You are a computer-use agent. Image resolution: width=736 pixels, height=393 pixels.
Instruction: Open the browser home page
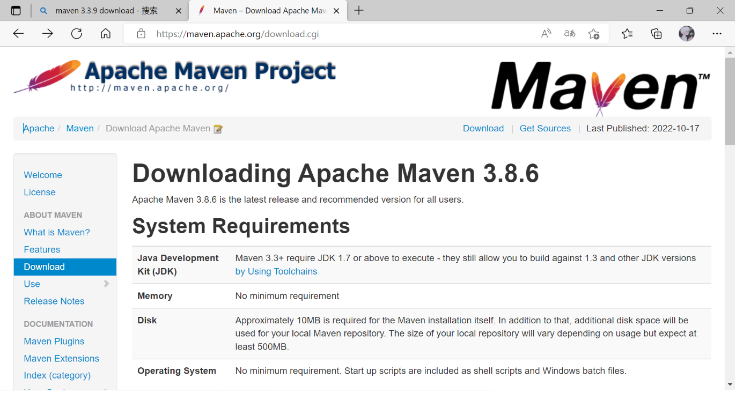click(106, 34)
